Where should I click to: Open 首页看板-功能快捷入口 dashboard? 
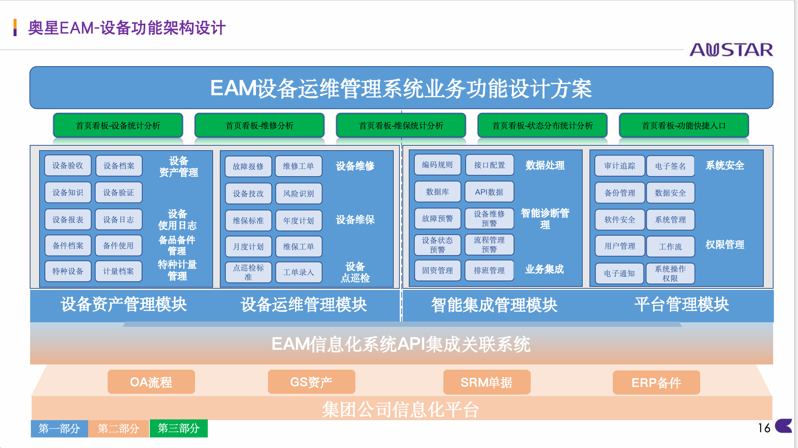coord(684,125)
